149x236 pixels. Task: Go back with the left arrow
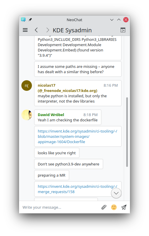pyautogui.click(x=36, y=30)
